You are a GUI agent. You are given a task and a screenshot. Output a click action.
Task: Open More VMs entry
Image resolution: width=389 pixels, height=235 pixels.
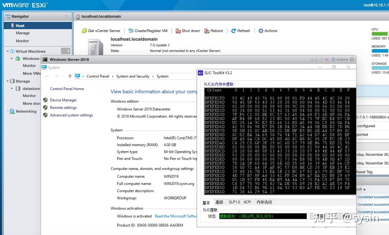click(32, 74)
